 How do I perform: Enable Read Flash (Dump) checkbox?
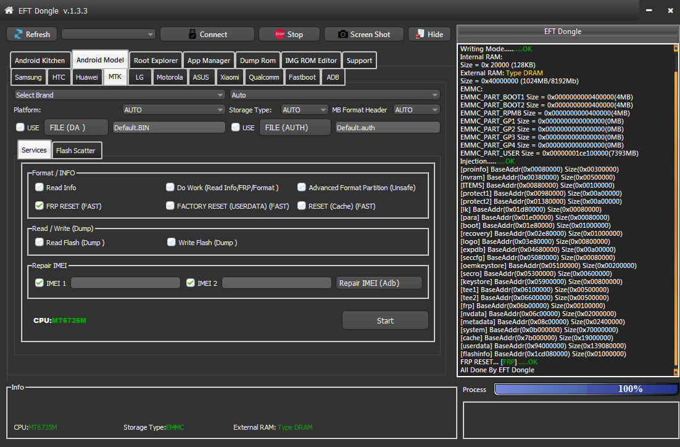[39, 242]
